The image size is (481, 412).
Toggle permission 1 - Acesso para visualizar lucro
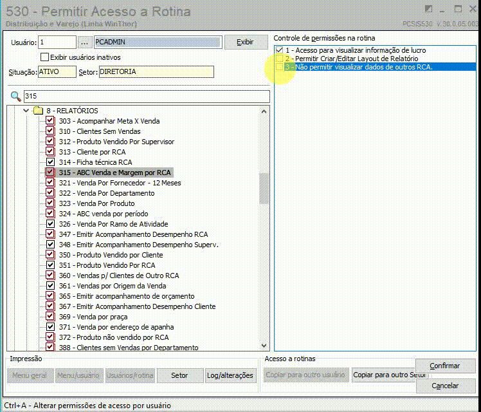[279, 50]
